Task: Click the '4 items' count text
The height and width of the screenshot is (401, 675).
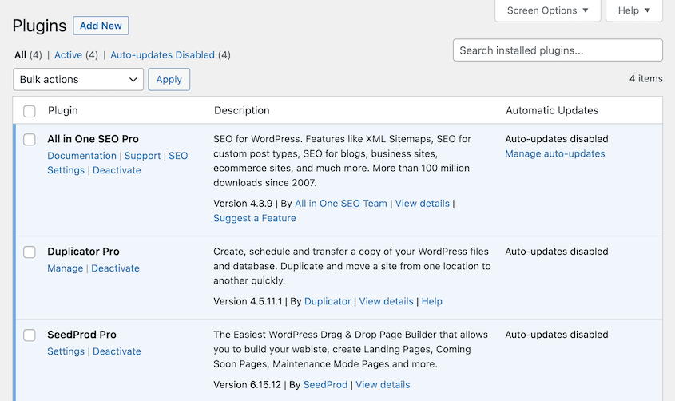Action: tap(645, 79)
